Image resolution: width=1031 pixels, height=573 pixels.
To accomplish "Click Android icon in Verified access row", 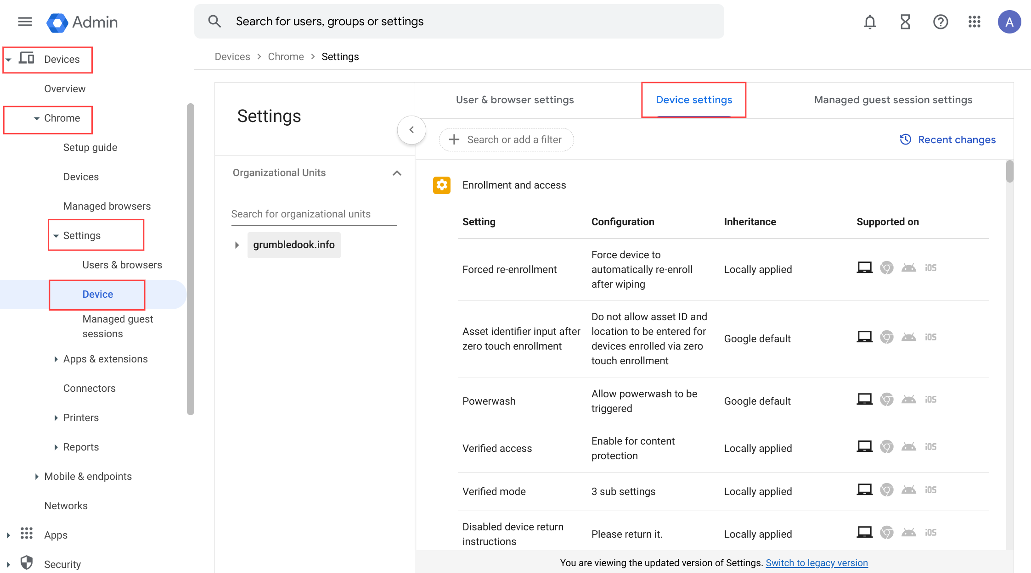I will click(909, 446).
